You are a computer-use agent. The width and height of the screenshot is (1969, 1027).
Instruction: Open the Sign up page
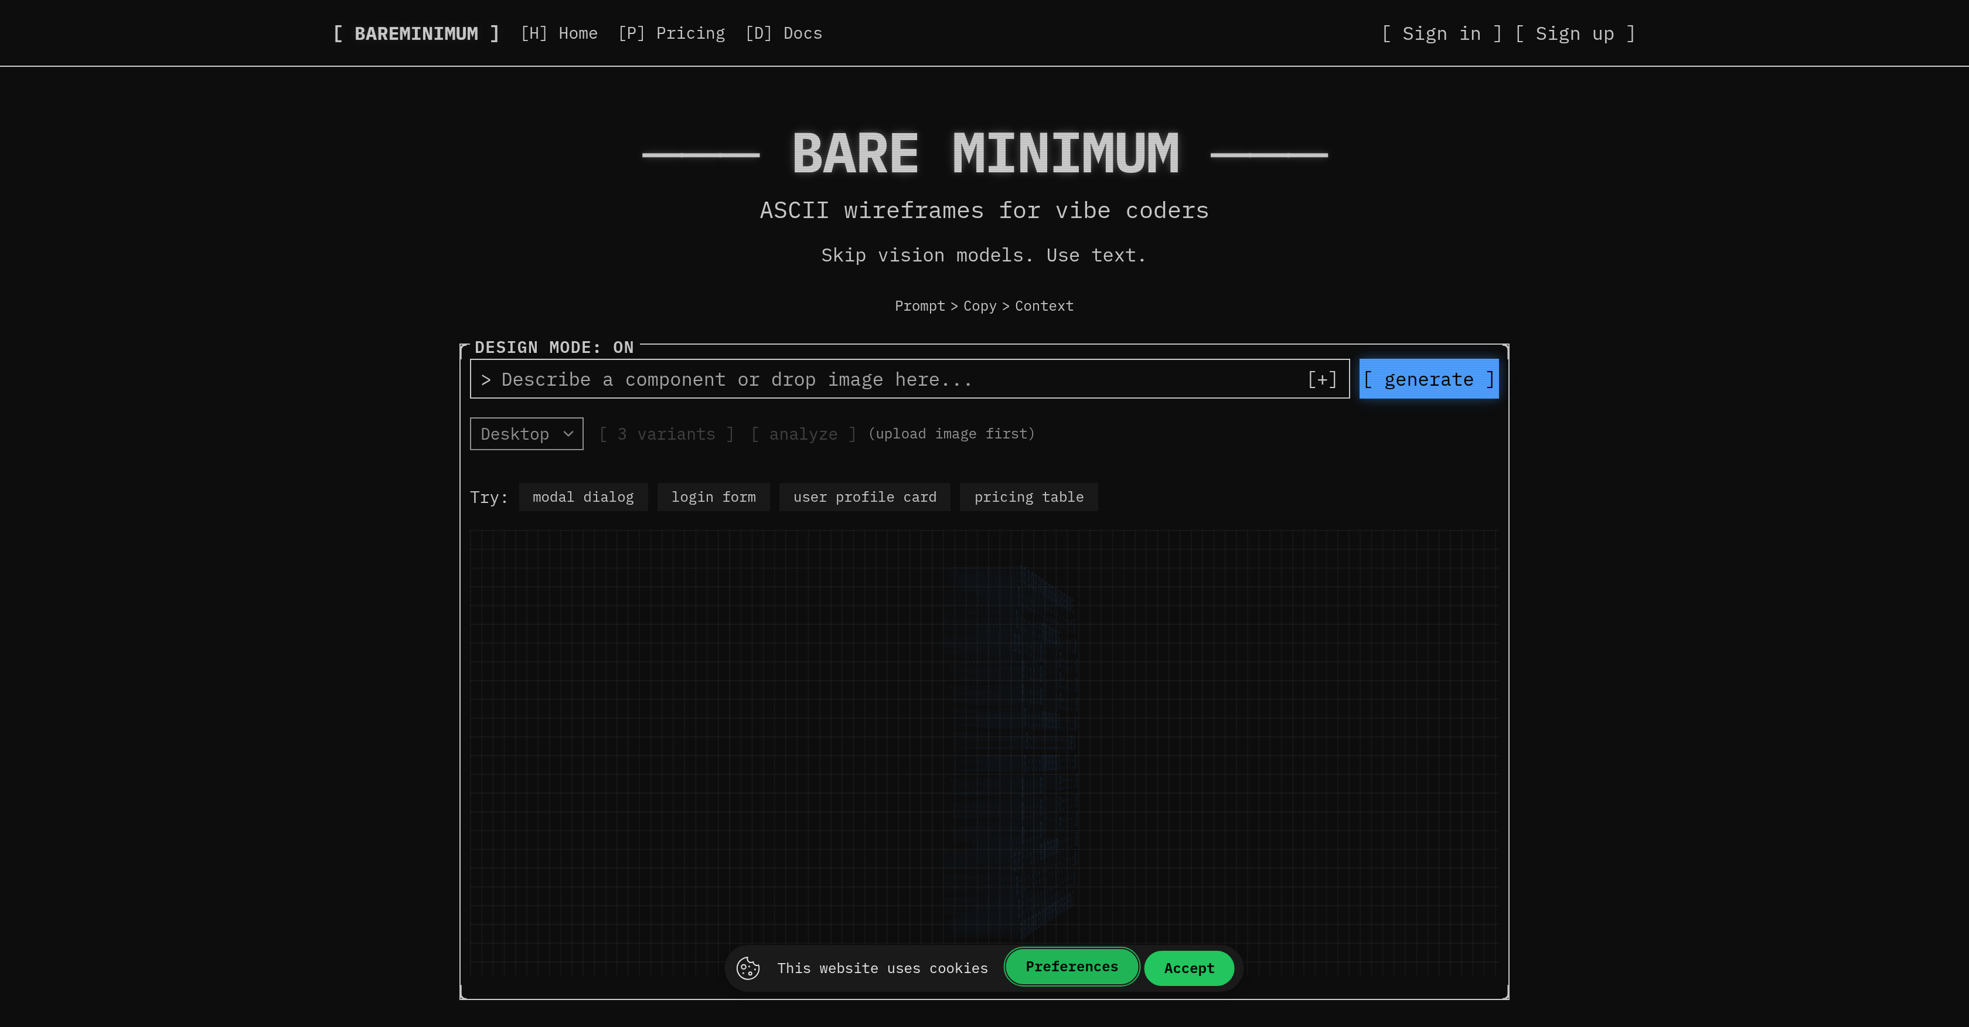click(1575, 33)
